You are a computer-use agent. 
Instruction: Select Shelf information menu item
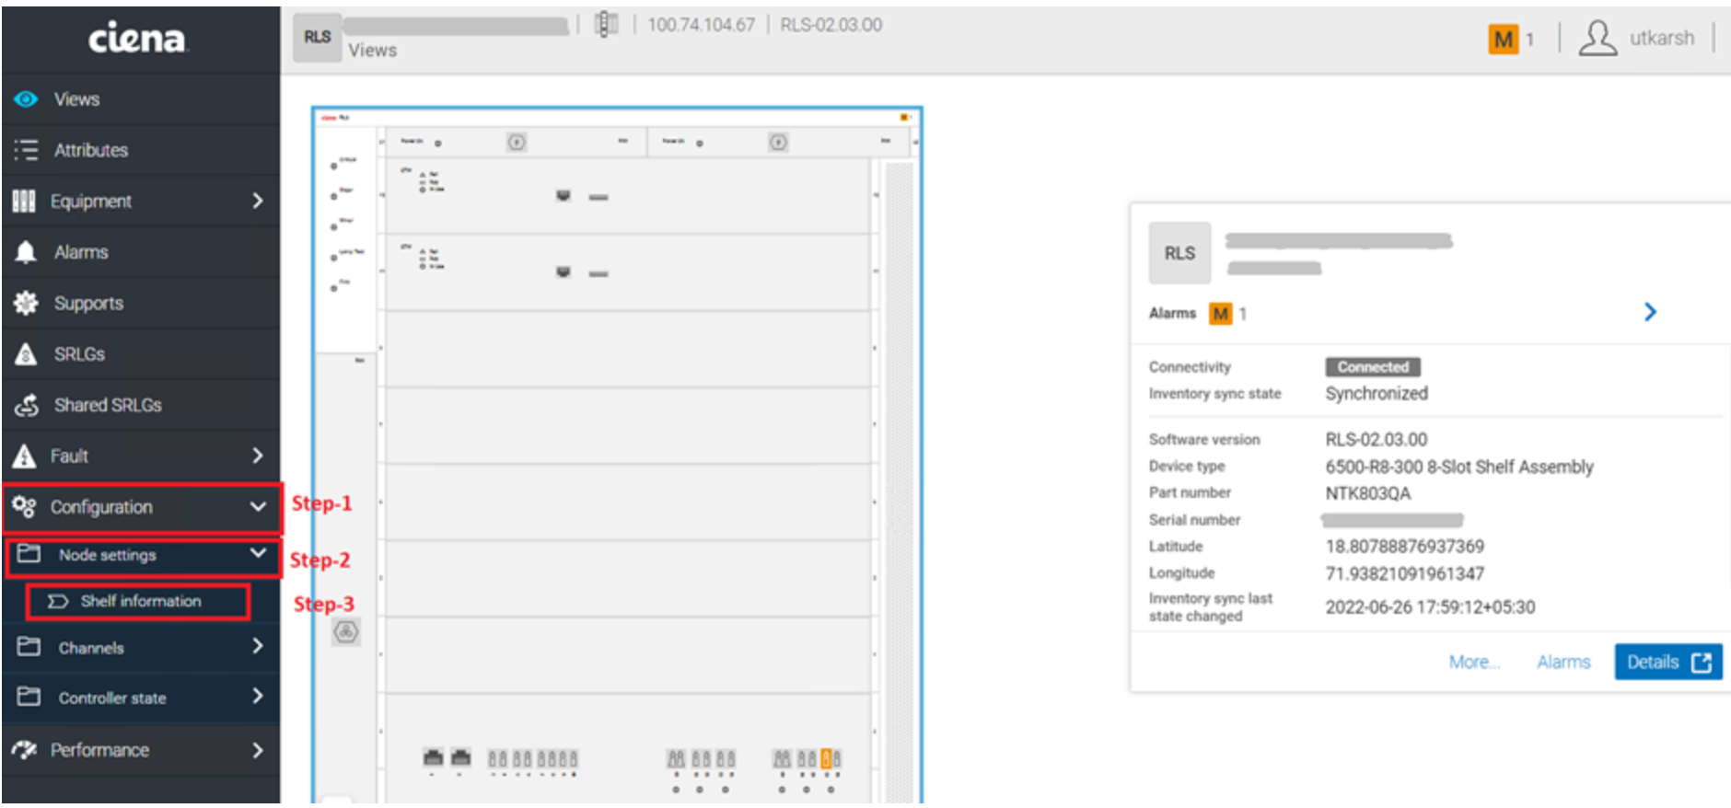[138, 601]
